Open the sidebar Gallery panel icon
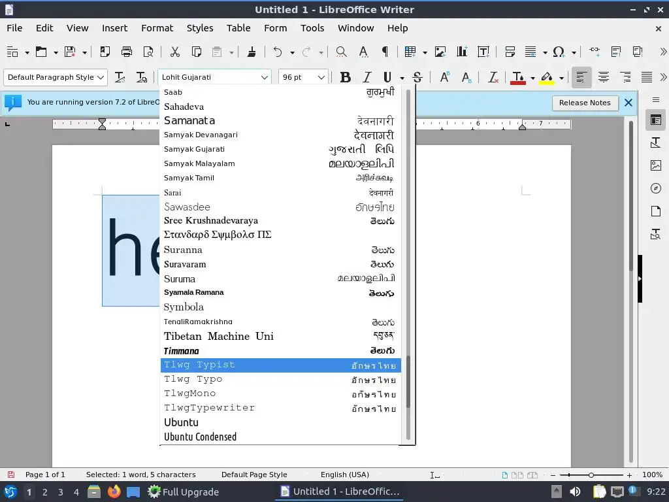The width and height of the screenshot is (669, 502). tap(656, 165)
